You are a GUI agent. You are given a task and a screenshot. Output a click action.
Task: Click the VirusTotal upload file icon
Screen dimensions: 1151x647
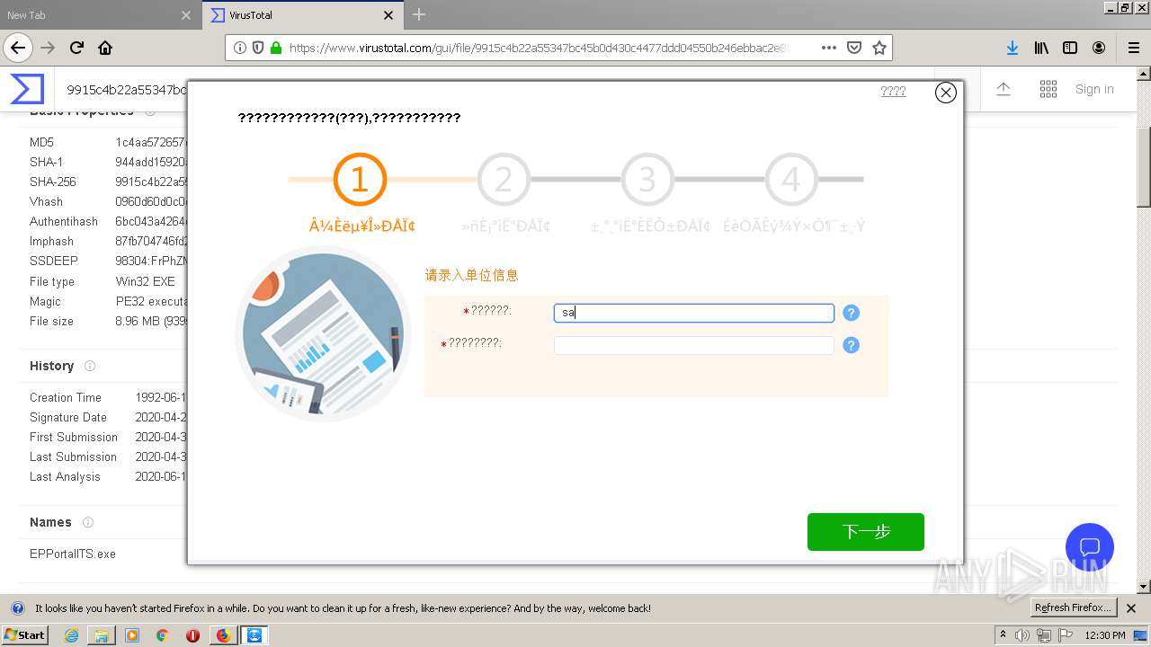(1004, 89)
